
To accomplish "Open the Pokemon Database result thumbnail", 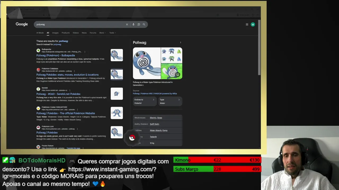I will 117,74.
